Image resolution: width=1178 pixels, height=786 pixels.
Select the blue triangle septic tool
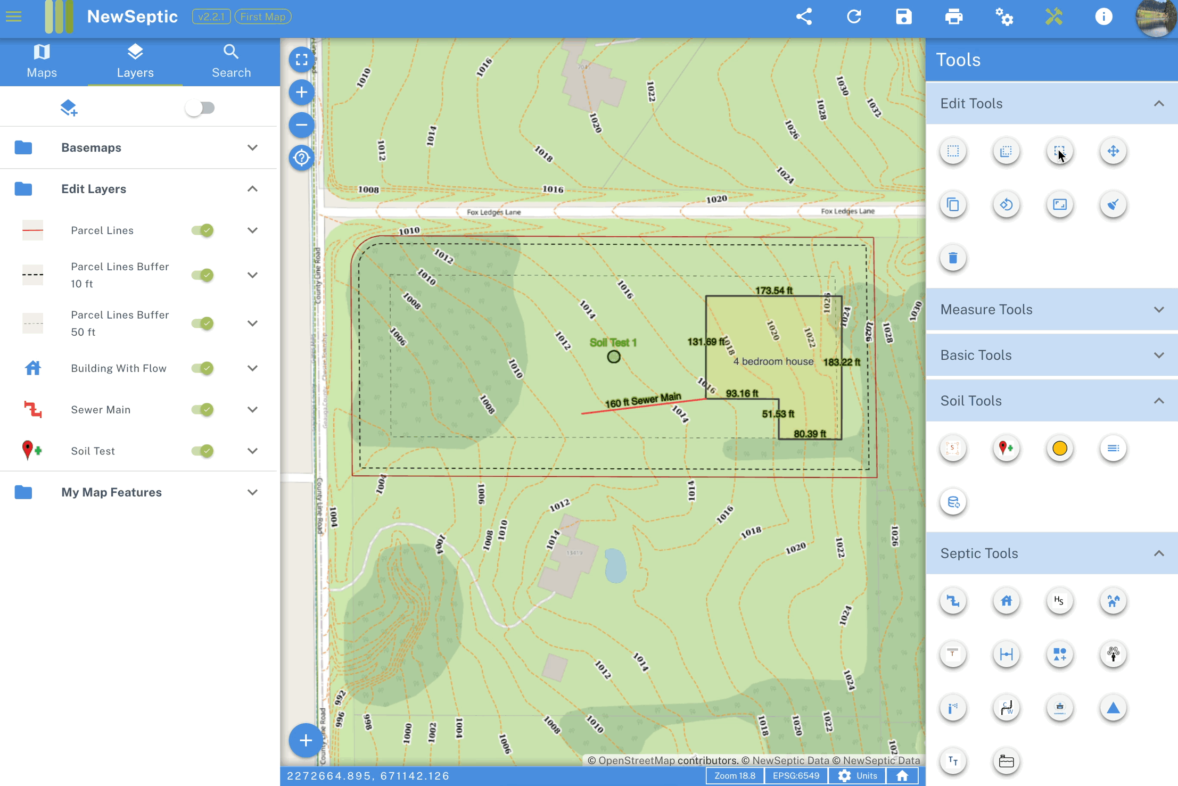tap(1113, 708)
